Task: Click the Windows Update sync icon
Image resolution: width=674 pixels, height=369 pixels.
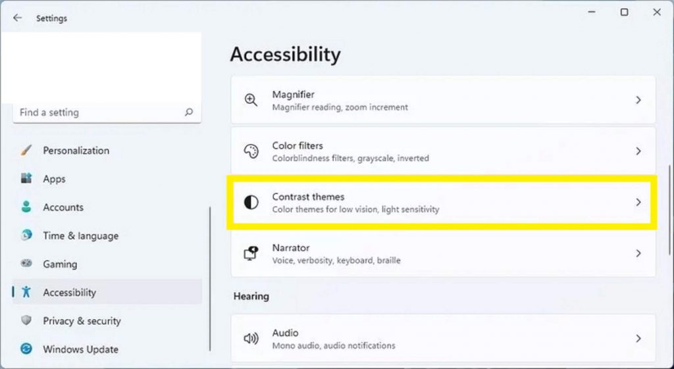Action: point(26,349)
